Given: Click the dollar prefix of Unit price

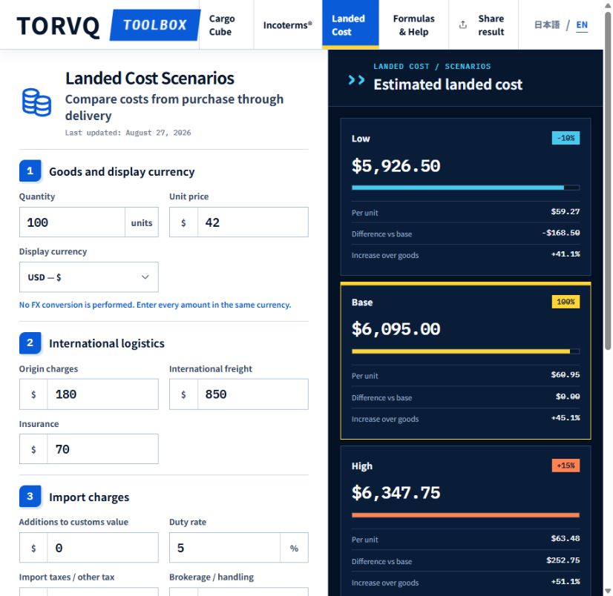Looking at the screenshot, I should 183,222.
